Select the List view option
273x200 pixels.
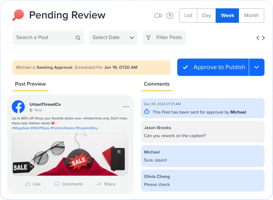point(188,15)
